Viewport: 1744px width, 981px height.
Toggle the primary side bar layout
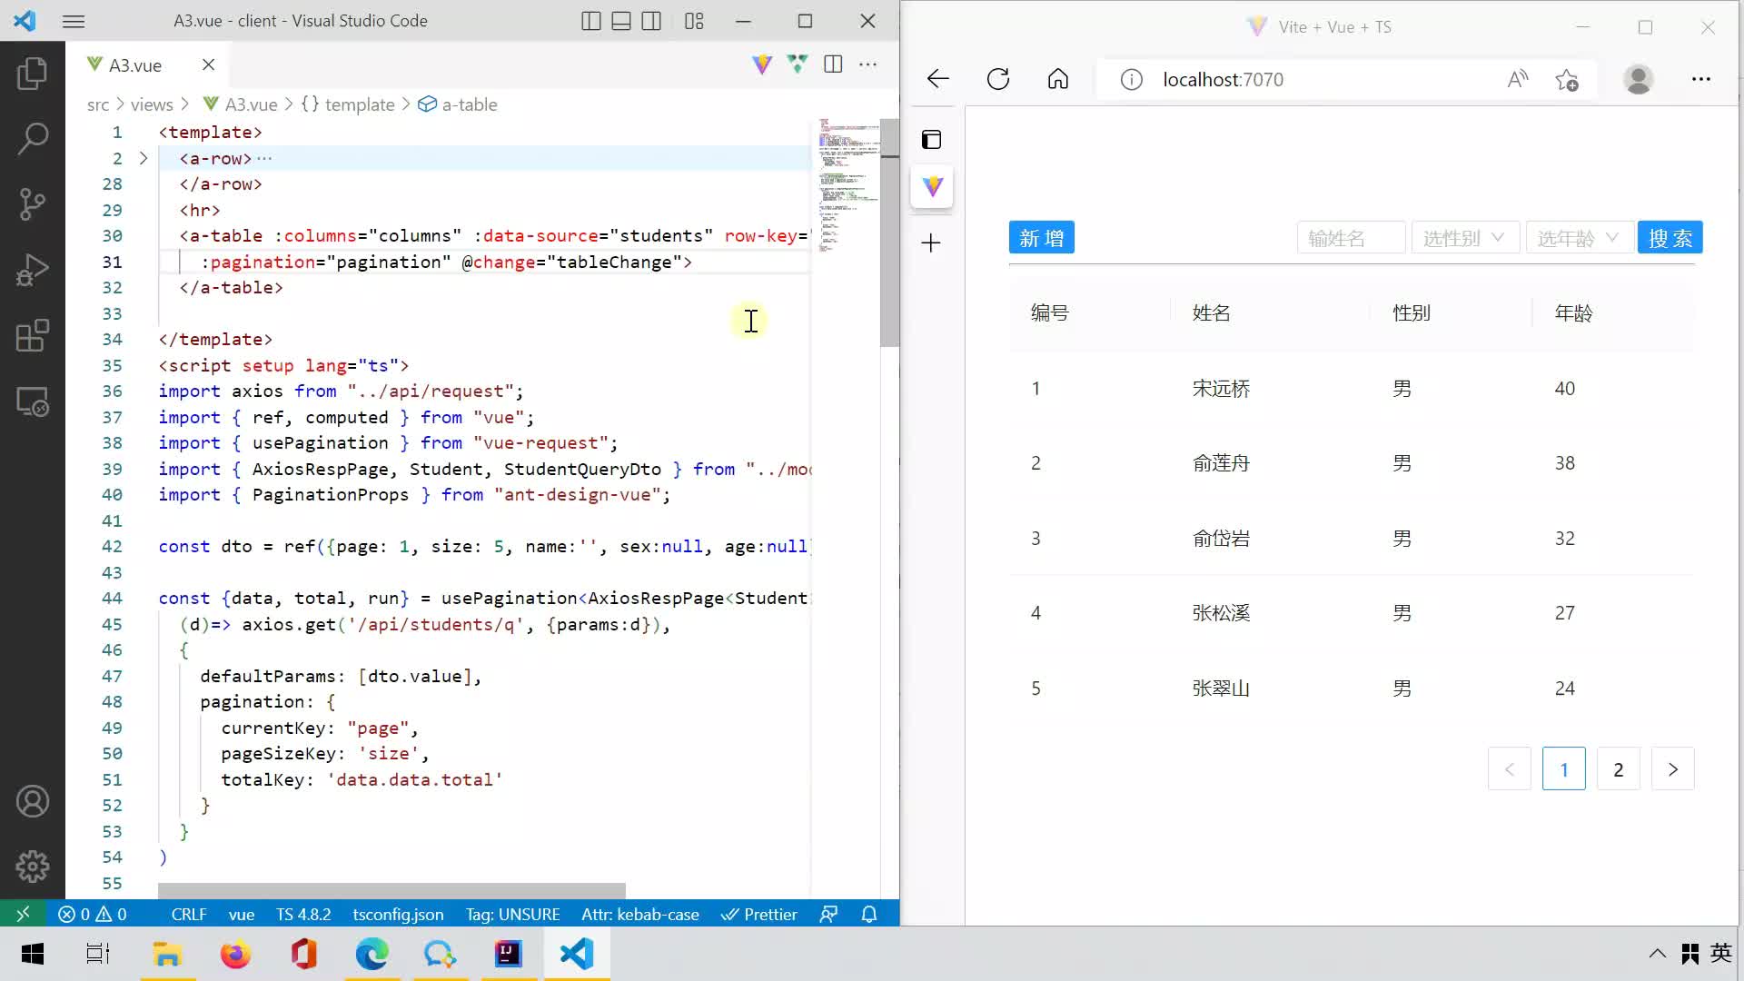591,21
